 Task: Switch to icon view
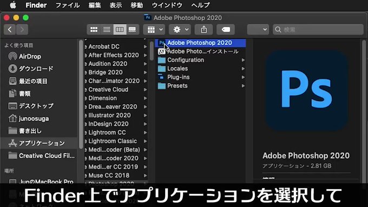pos(94,30)
